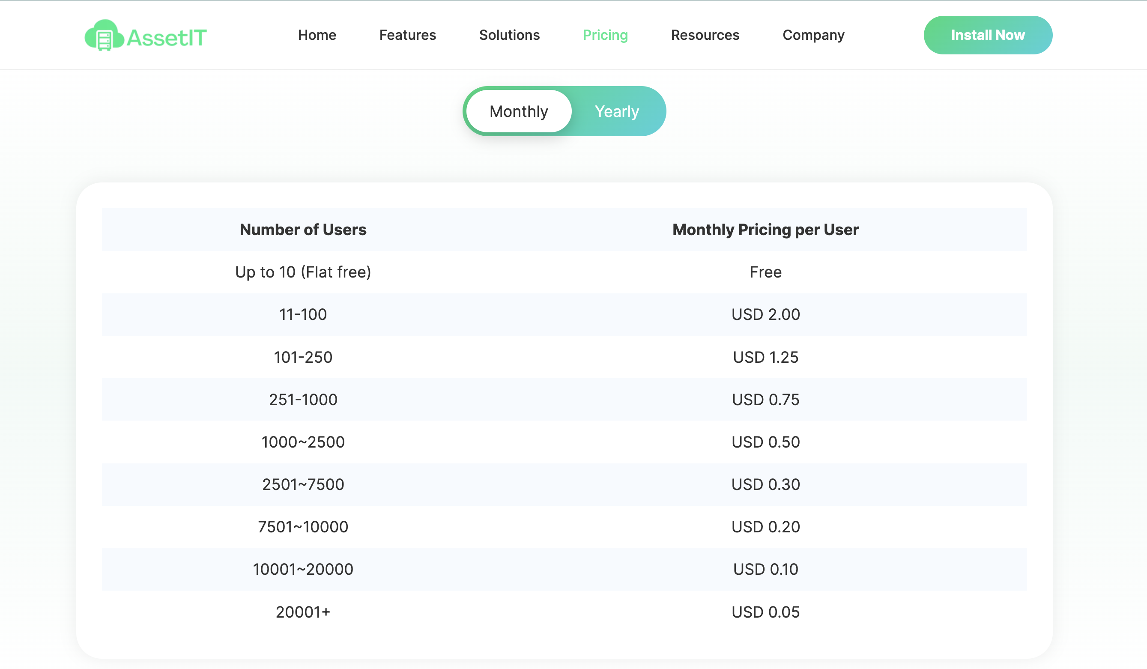Open the Company navigation menu

point(813,35)
